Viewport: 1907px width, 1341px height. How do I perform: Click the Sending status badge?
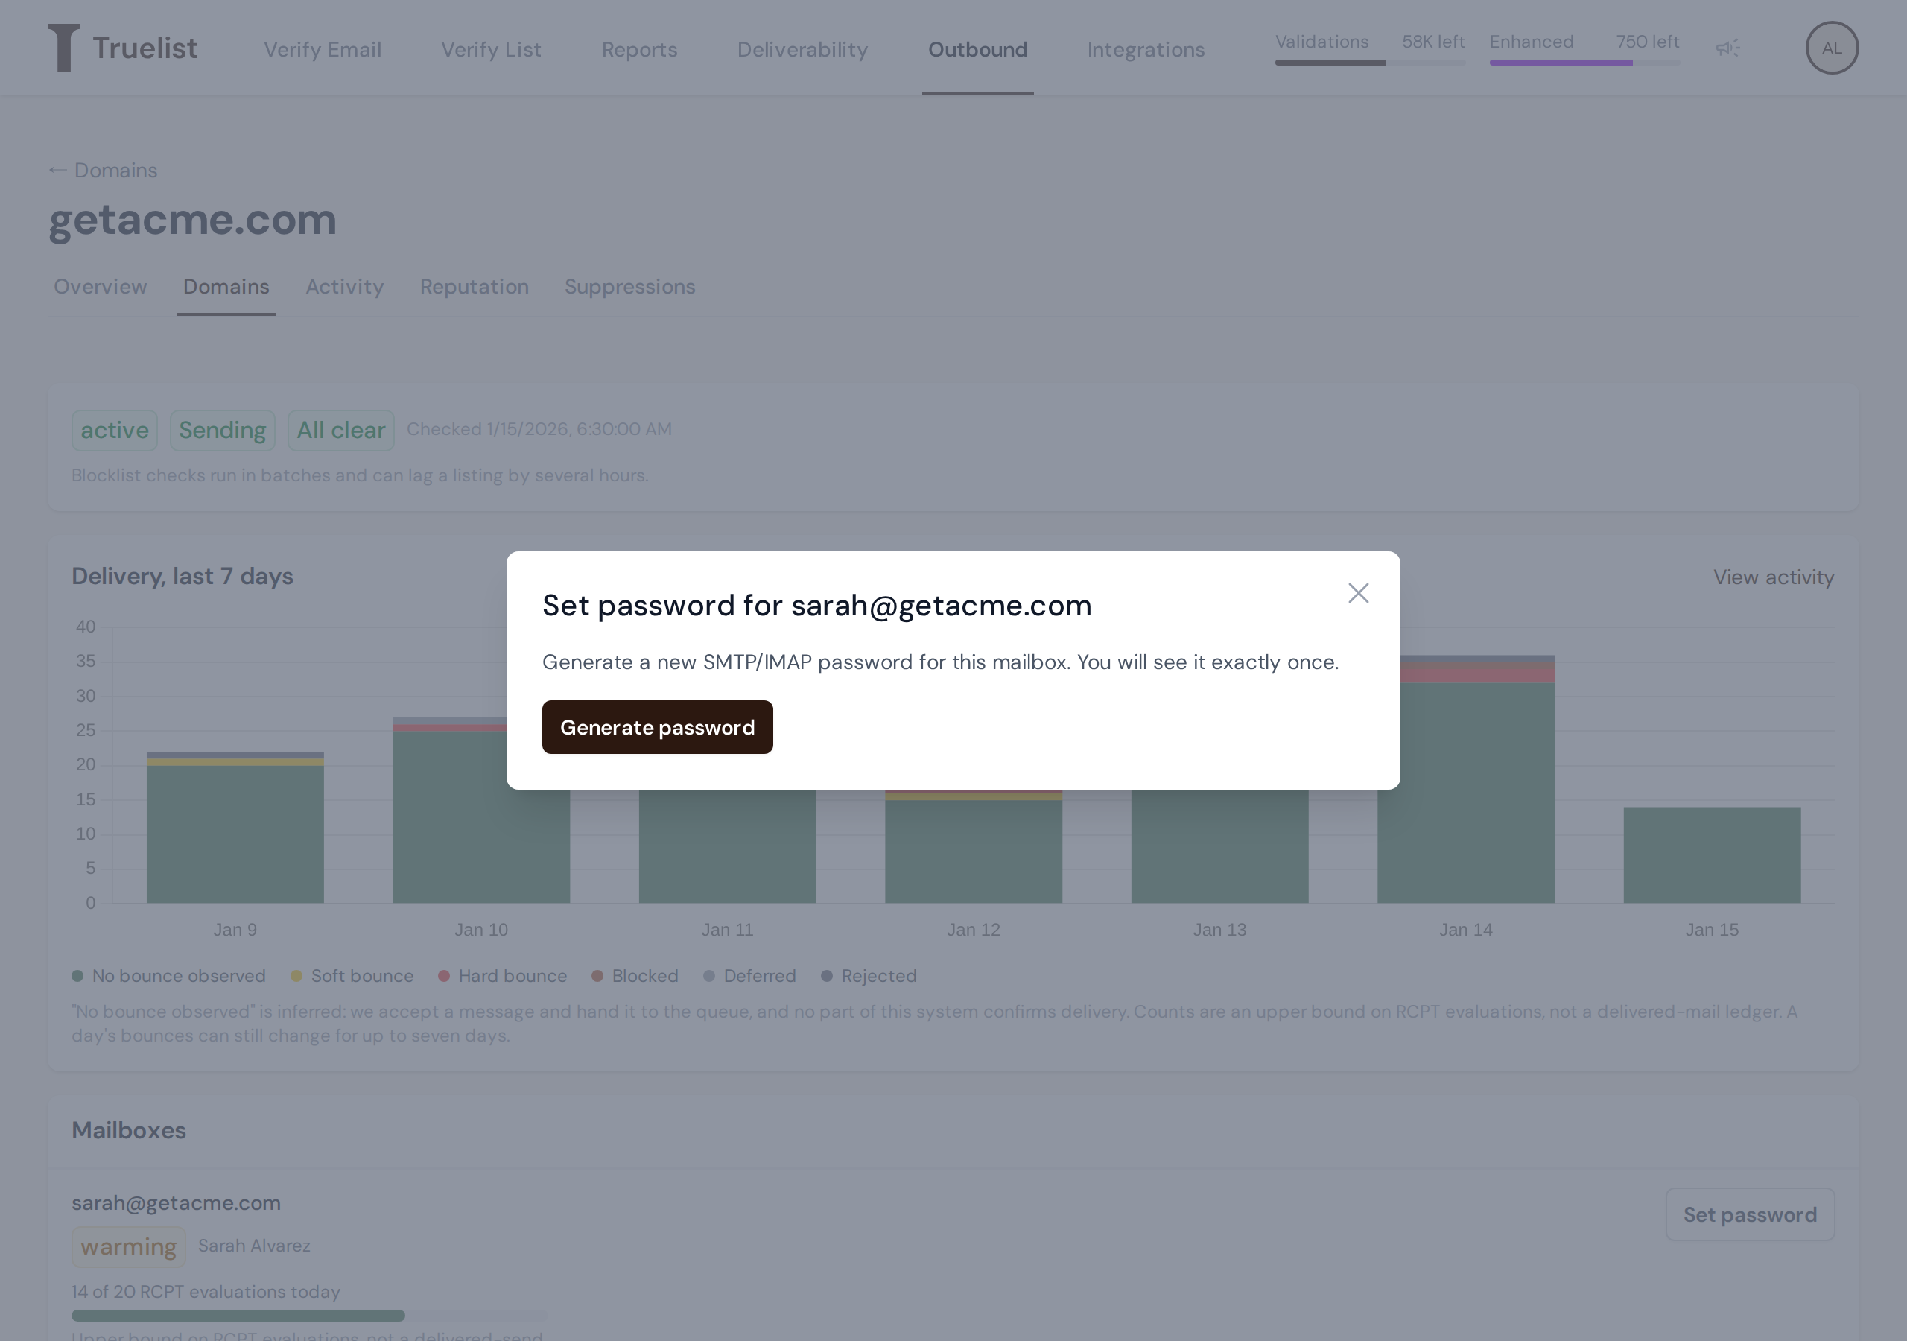[x=223, y=431]
